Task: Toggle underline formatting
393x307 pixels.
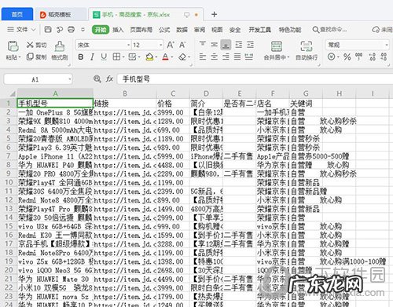Action: click(x=104, y=57)
